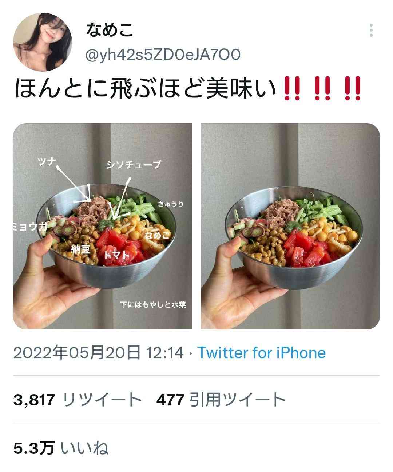
Task: Click the 2022年05月20日 12:14 timestamp
Action: (x=98, y=353)
